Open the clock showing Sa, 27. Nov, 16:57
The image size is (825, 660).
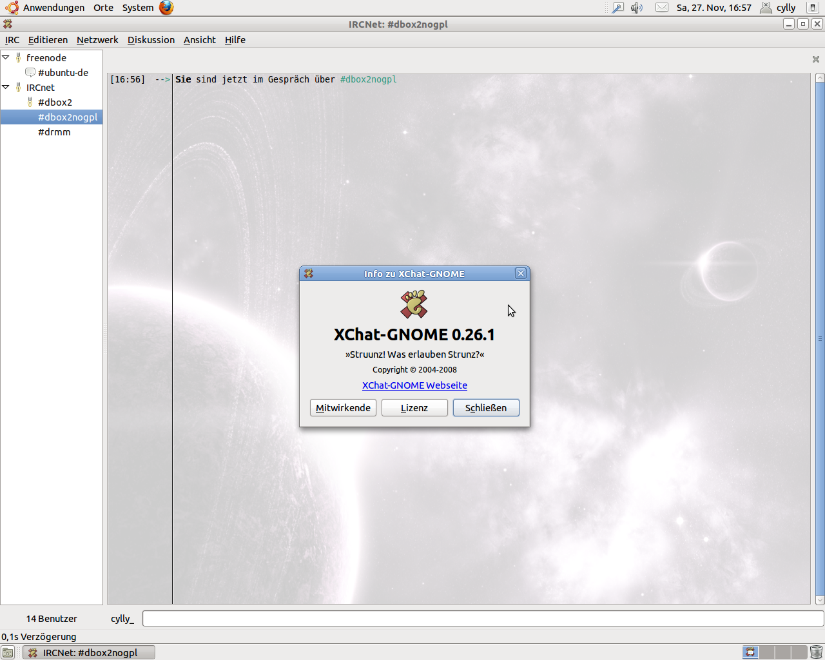714,8
